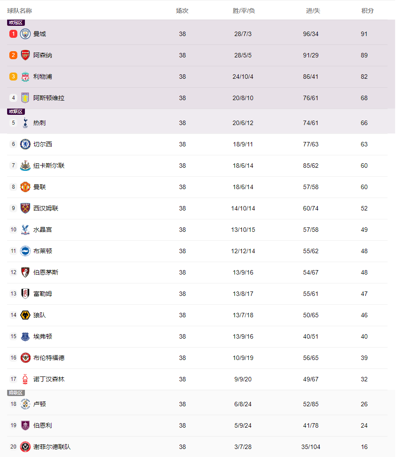Click the Manchester City club crest
396x457 pixels.
(x=25, y=34)
